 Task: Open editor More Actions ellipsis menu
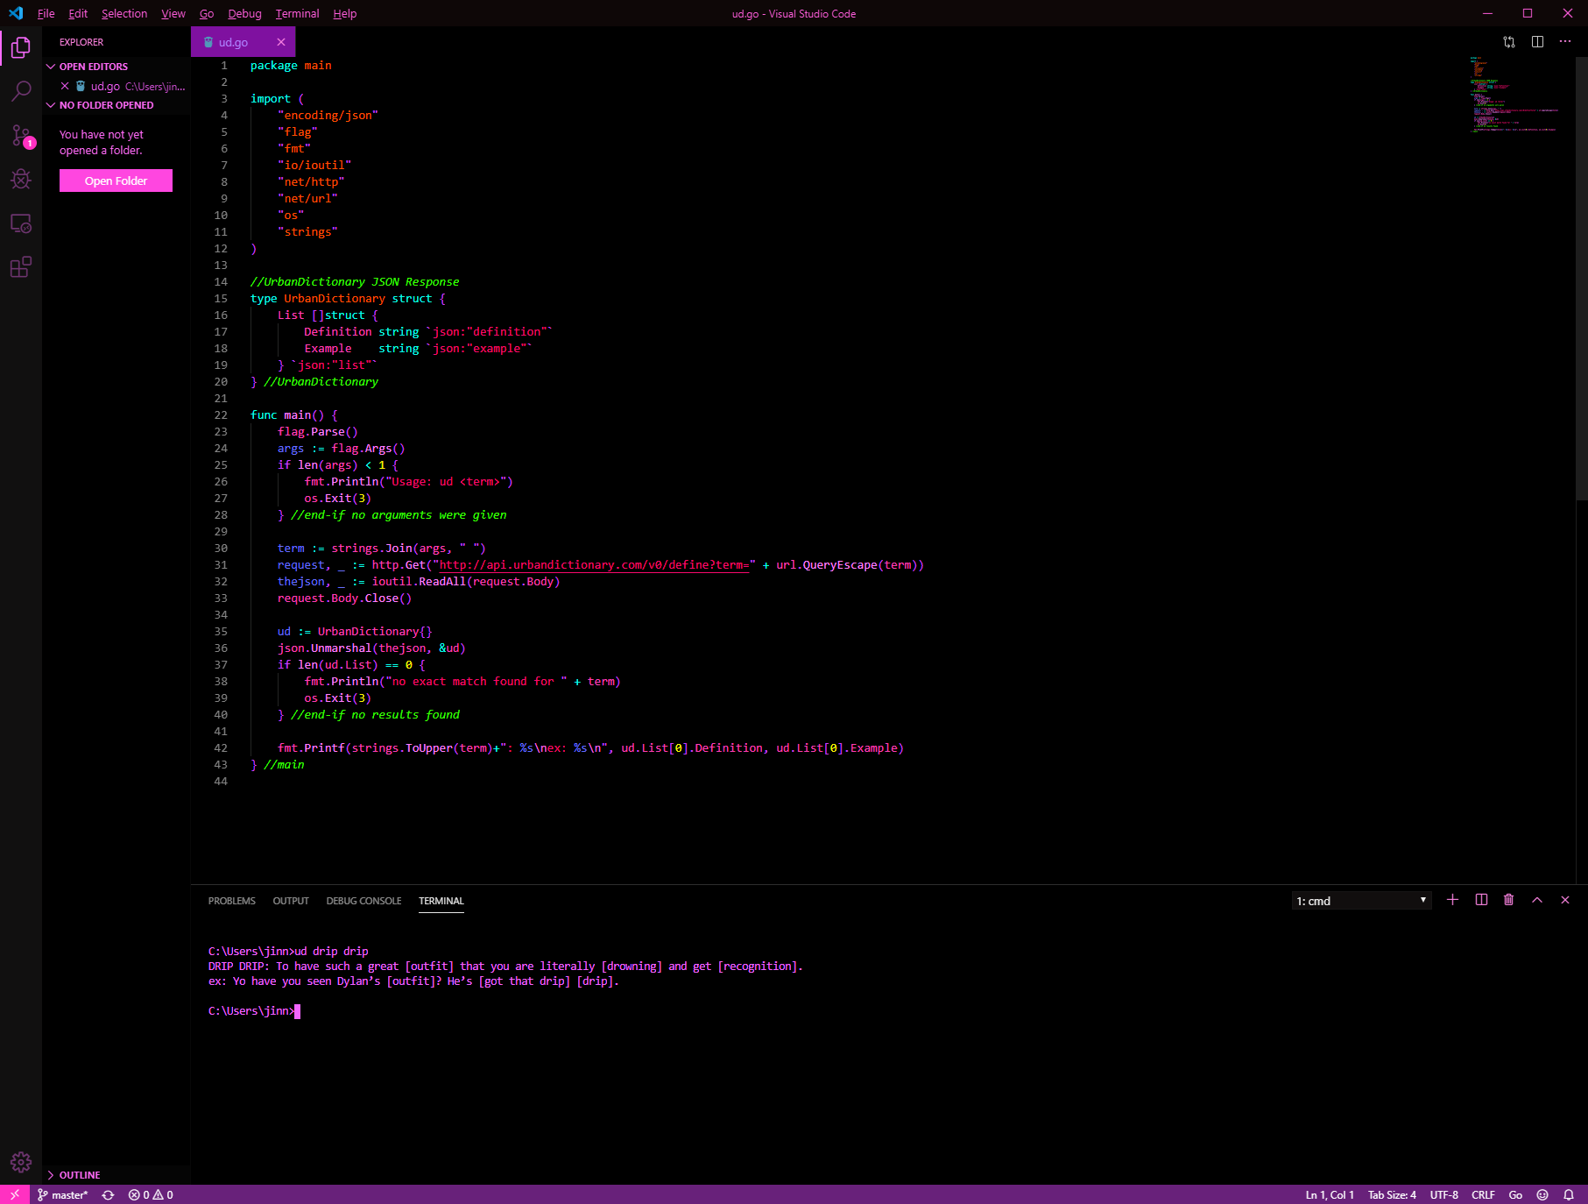coord(1565,42)
